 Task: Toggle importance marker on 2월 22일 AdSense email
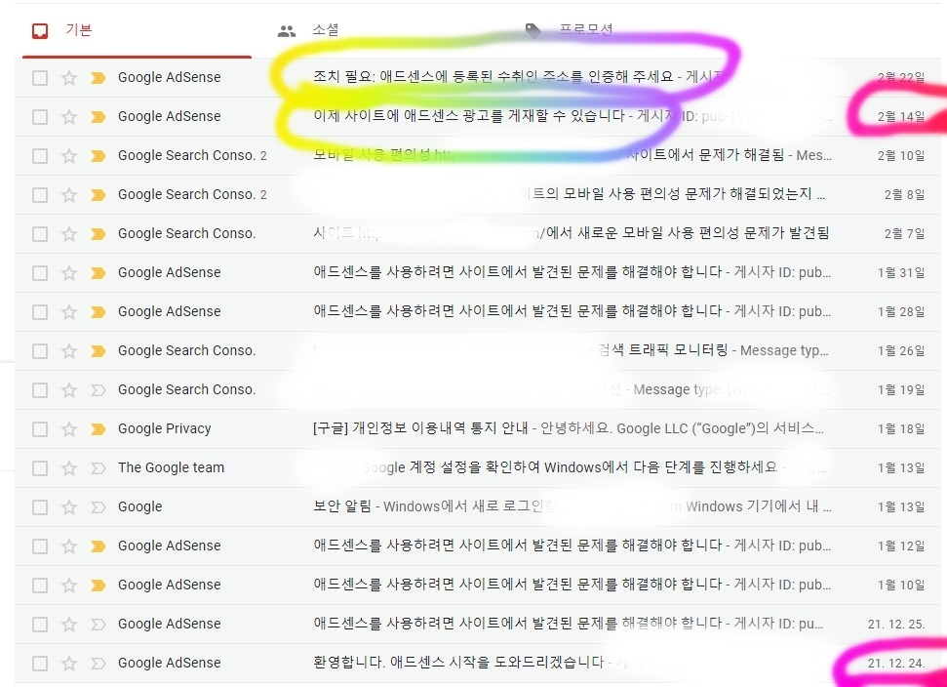click(x=98, y=77)
